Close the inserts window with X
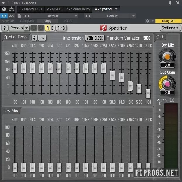The width and height of the screenshot is (182, 182). point(178,3)
